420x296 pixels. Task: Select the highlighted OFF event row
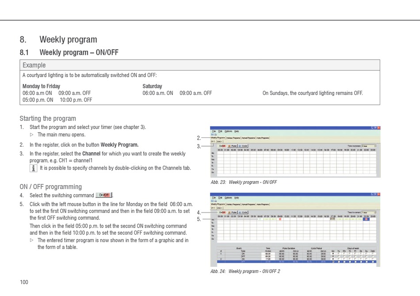tap(297, 262)
